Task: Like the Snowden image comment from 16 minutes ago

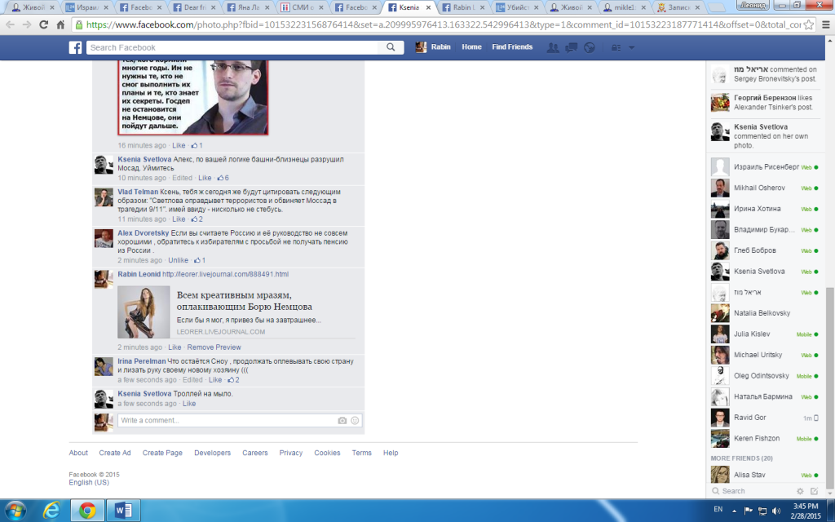Action: (179, 145)
